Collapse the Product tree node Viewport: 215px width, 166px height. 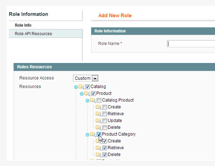click(82, 94)
